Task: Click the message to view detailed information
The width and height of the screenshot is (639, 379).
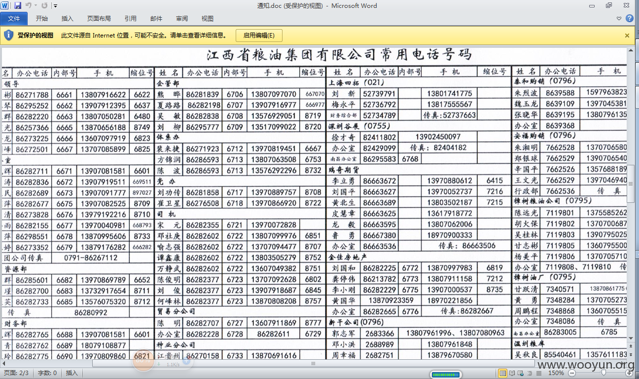Action: (x=144, y=36)
